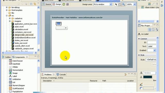
Task: Collapse the src folder
Action: (7, 16)
